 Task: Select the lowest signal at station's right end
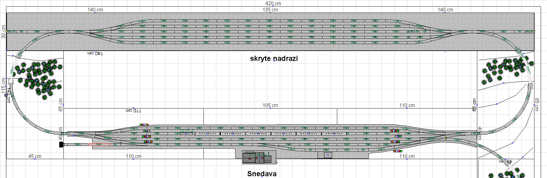tap(398, 151)
